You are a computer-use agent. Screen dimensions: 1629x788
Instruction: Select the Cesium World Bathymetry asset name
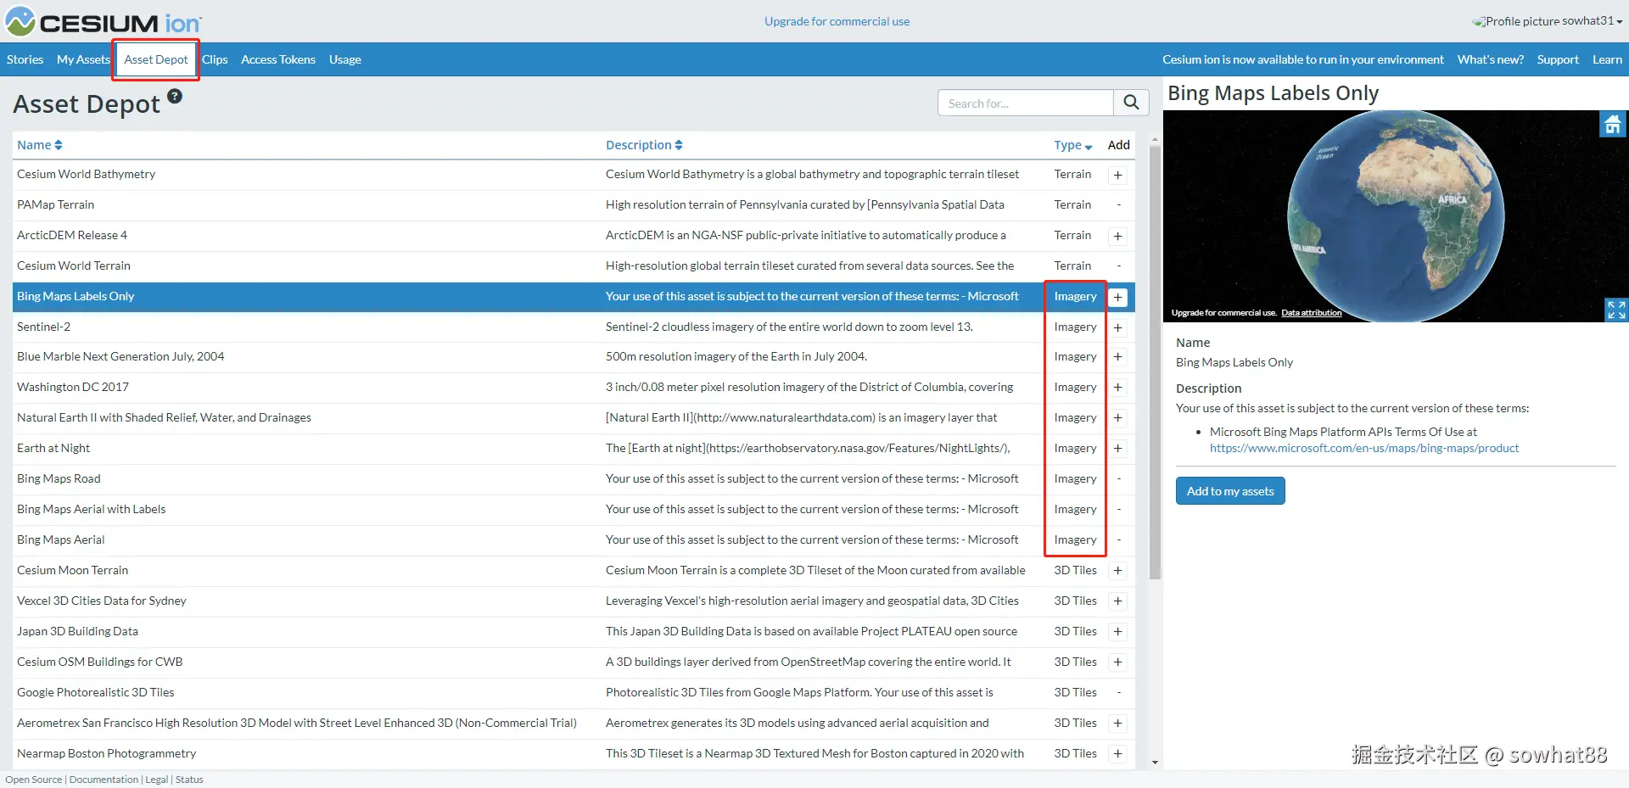87,174
